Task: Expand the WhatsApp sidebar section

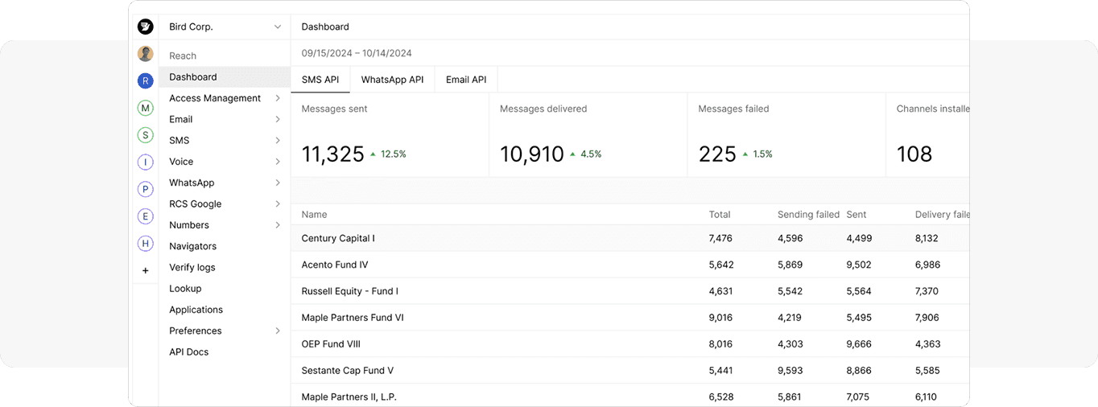Action: point(224,183)
